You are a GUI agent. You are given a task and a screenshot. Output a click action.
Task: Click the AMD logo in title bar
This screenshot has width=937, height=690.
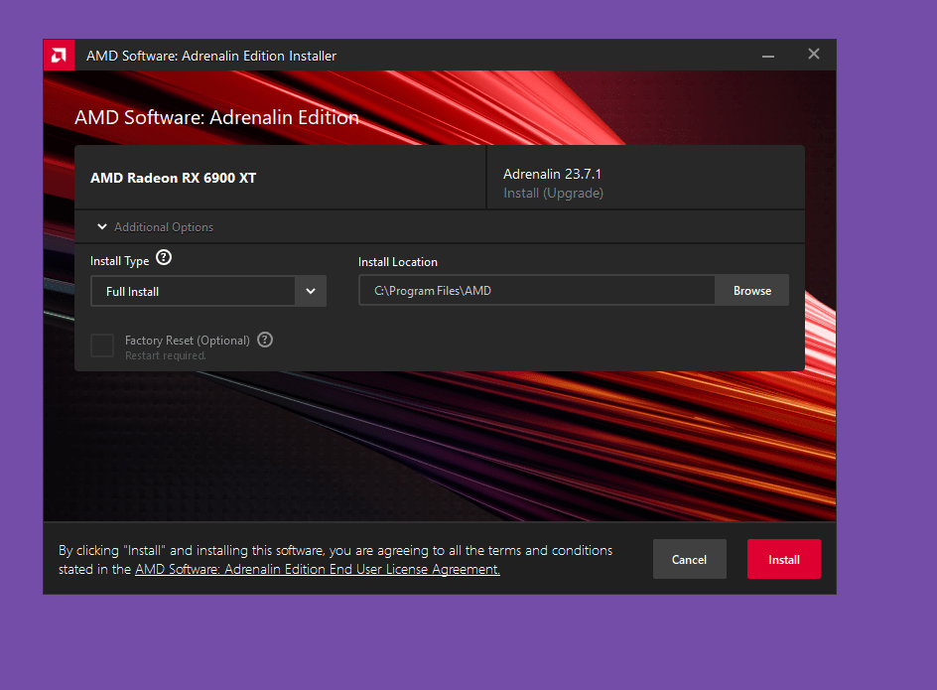pos(59,55)
